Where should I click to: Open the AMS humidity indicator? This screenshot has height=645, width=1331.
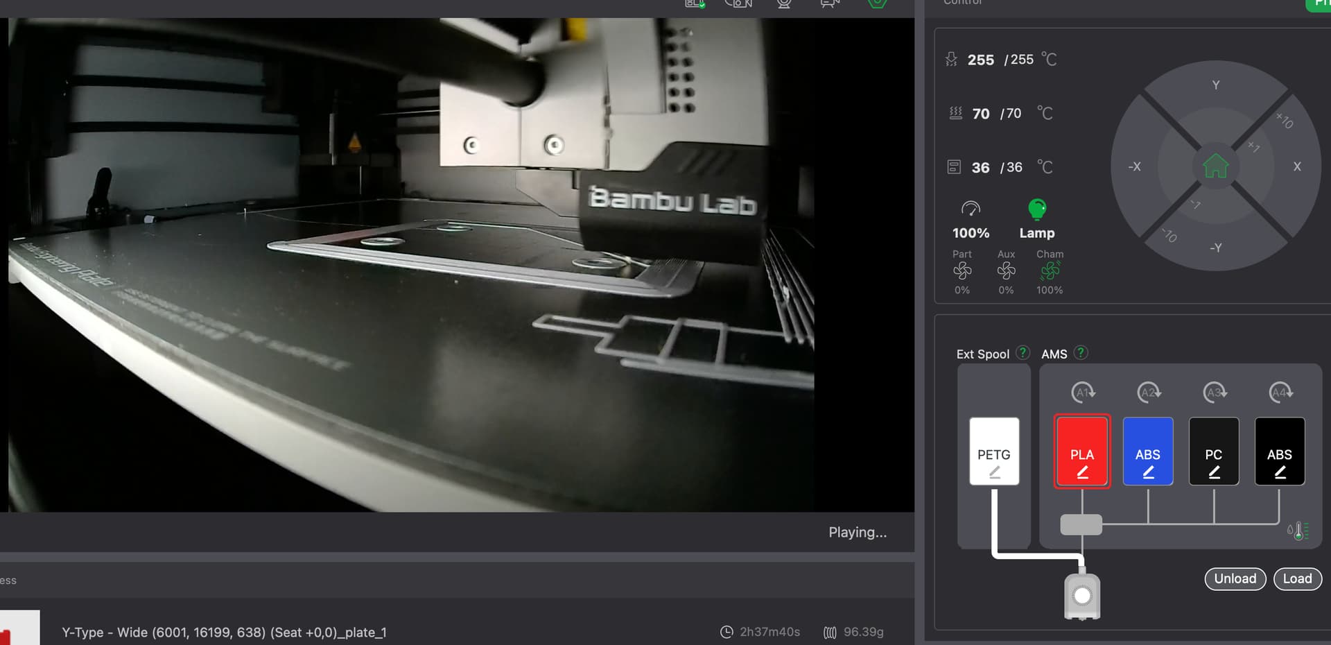[x=1298, y=531]
